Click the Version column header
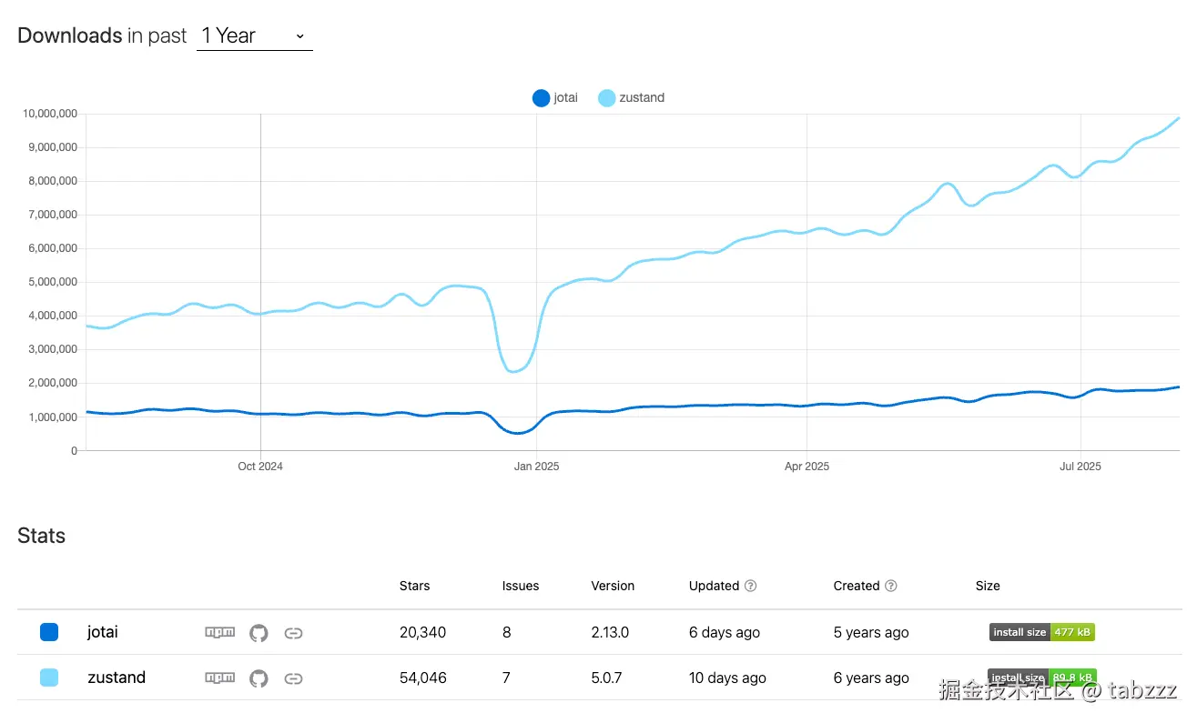This screenshot has height=723, width=1197. pyautogui.click(x=613, y=586)
